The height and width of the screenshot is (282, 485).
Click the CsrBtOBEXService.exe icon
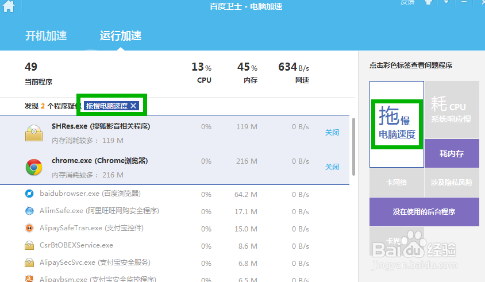tap(29, 245)
